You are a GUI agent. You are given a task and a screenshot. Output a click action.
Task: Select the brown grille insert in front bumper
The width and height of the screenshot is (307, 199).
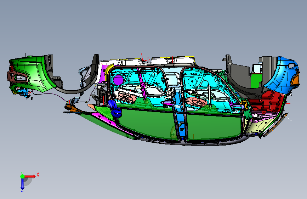pyautogui.click(x=18, y=77)
